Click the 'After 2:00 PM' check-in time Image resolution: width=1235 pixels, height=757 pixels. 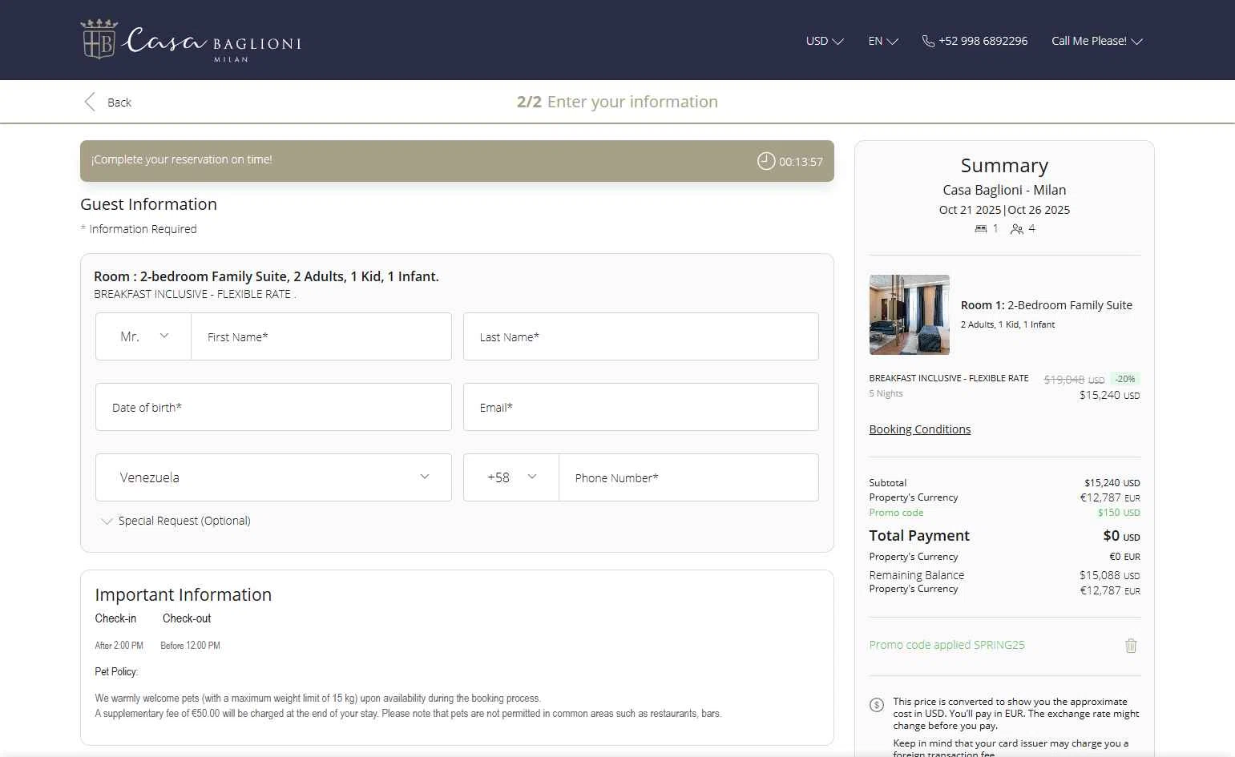pos(119,646)
